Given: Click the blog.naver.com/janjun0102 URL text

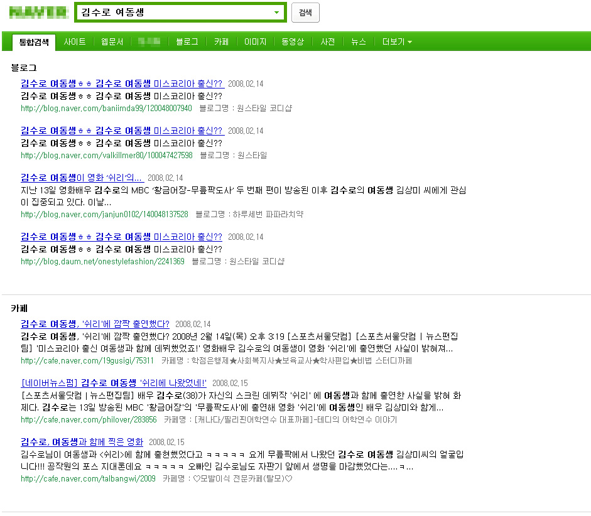Looking at the screenshot, I should [104, 215].
